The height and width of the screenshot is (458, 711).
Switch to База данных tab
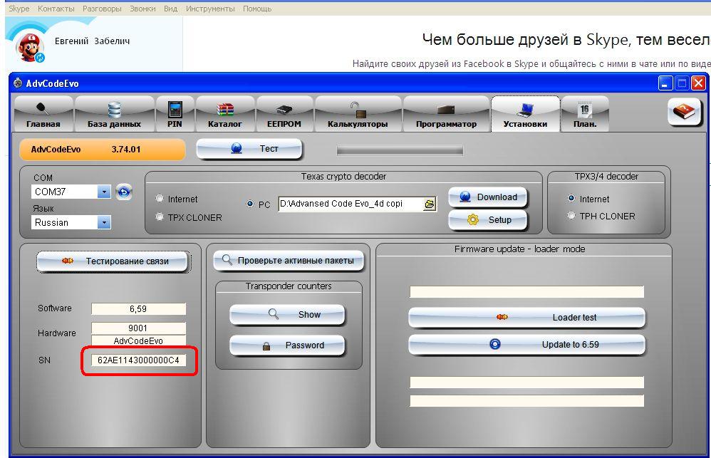click(x=114, y=114)
